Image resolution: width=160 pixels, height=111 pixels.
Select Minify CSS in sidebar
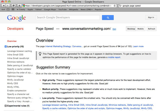click(x=13, y=83)
